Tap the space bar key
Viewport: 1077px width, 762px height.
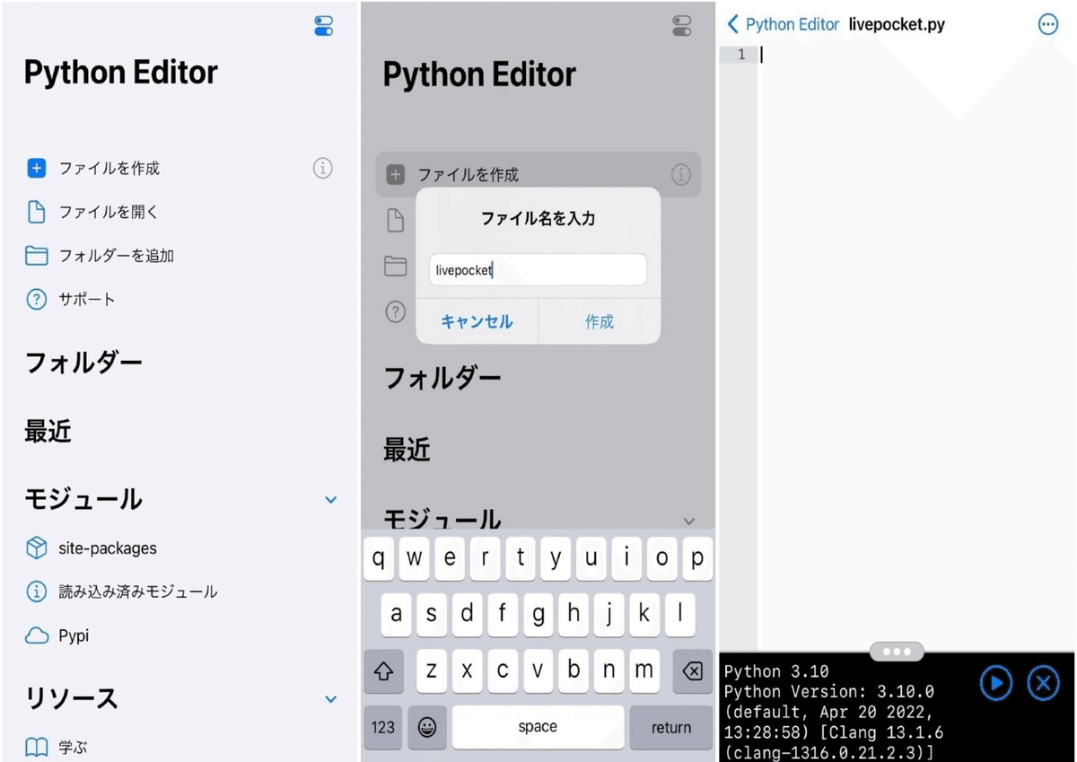538,727
